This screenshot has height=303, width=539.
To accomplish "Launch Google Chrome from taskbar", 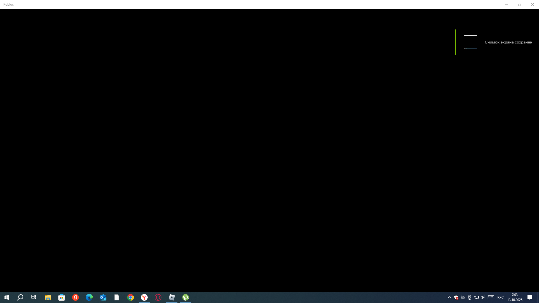I will (x=131, y=297).
